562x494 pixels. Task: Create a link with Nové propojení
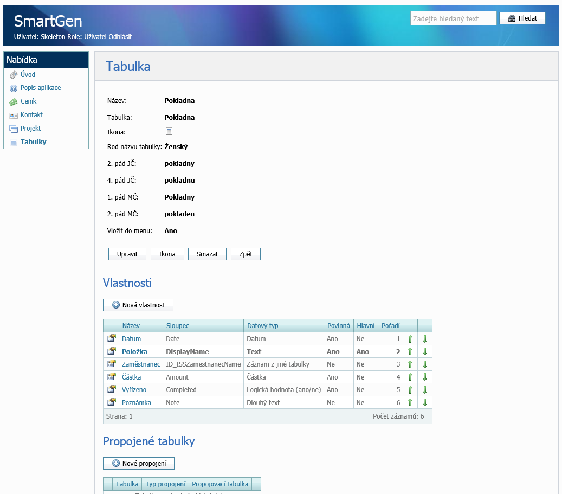point(139,463)
